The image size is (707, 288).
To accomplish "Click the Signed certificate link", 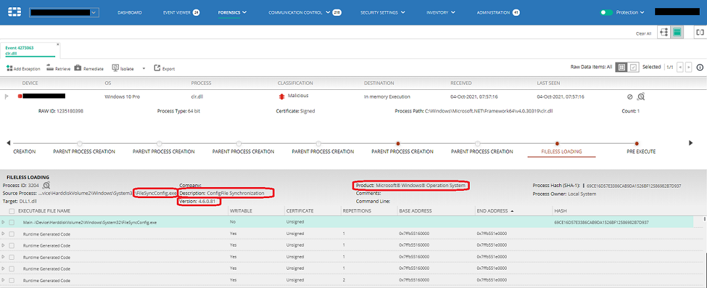I will pyautogui.click(x=308, y=111).
